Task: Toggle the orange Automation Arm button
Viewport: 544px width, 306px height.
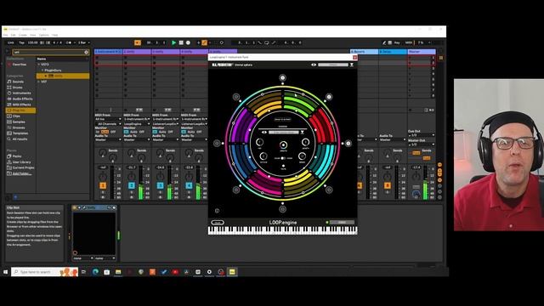Action: (204, 42)
